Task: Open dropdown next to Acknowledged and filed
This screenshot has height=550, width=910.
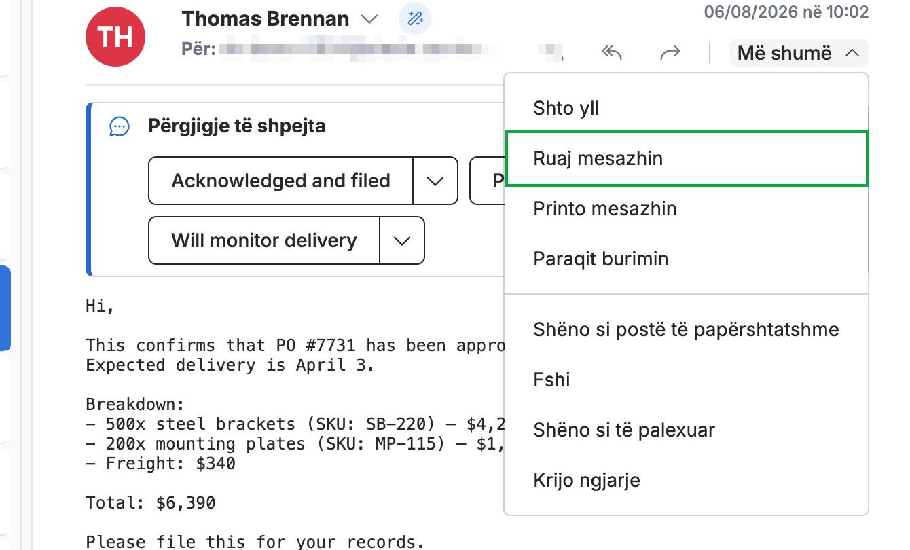Action: coord(435,181)
